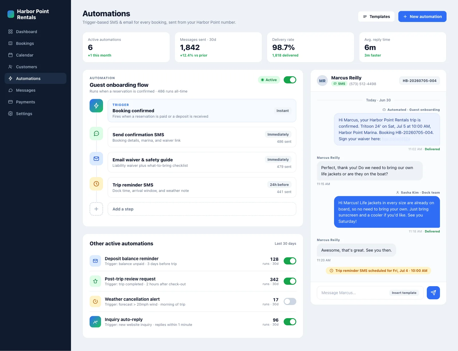Go to Bookings in the sidebar

35,43
